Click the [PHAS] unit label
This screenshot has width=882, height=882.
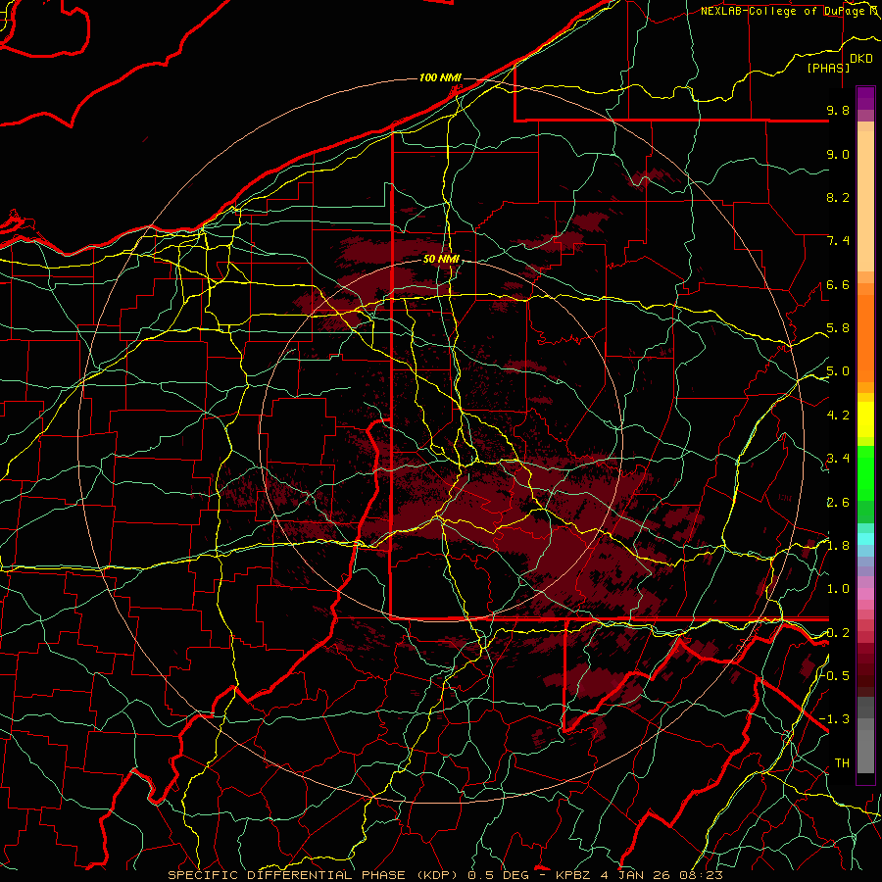pyautogui.click(x=828, y=68)
